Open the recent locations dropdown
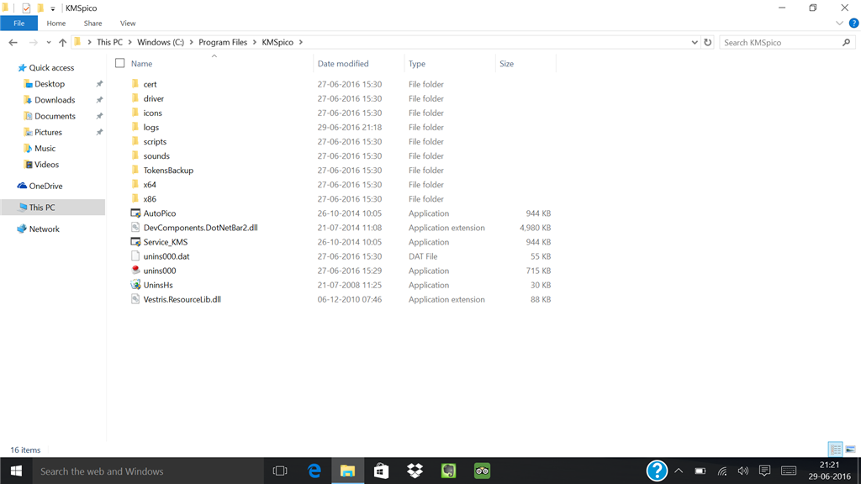The image size is (861, 484). pyautogui.click(x=48, y=42)
